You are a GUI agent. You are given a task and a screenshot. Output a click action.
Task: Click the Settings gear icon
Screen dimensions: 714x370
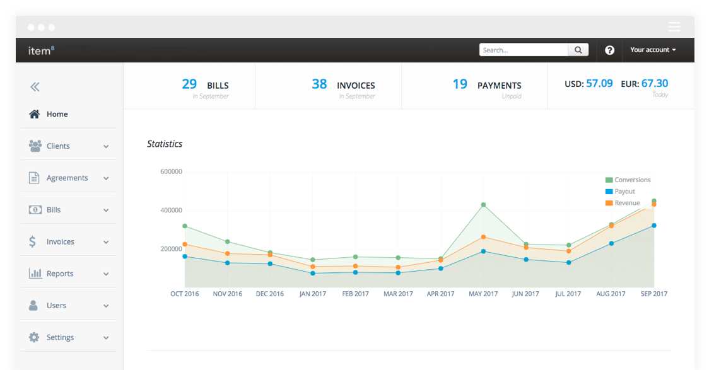click(x=34, y=337)
